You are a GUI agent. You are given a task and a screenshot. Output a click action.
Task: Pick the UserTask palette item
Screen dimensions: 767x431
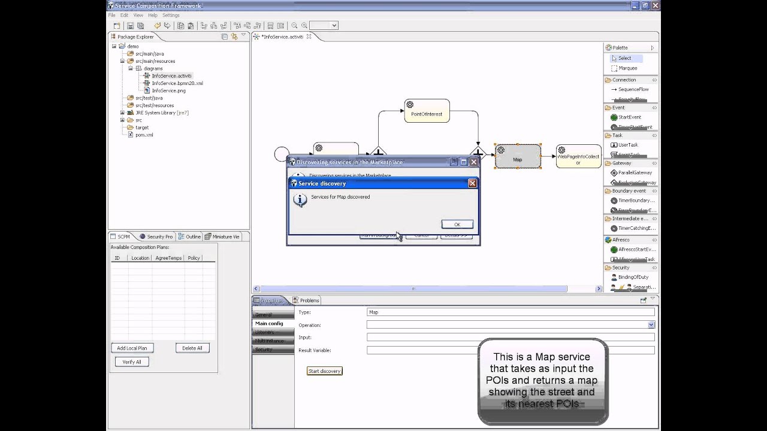(624, 145)
